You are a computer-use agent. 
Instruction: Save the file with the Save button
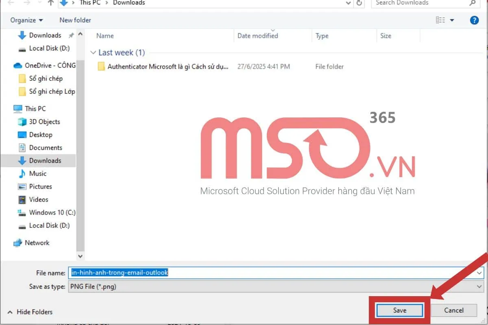[399, 310]
